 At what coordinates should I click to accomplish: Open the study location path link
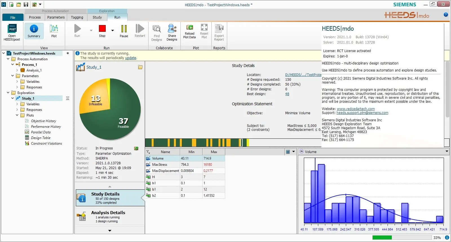pyautogui.click(x=303, y=75)
